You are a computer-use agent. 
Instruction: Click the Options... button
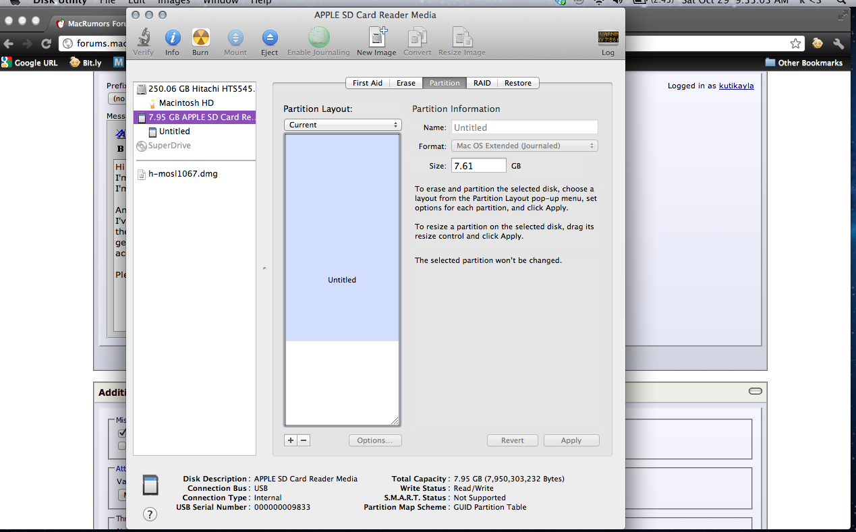[375, 440]
